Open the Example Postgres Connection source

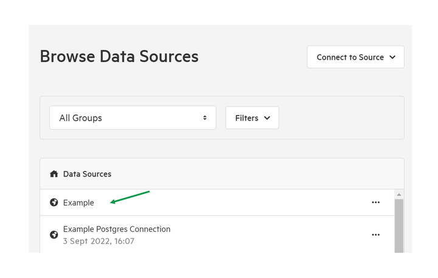coord(117,229)
